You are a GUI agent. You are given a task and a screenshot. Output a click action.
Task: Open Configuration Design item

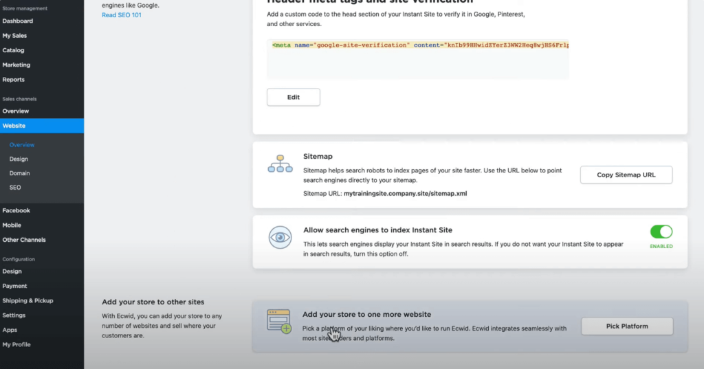(12, 271)
